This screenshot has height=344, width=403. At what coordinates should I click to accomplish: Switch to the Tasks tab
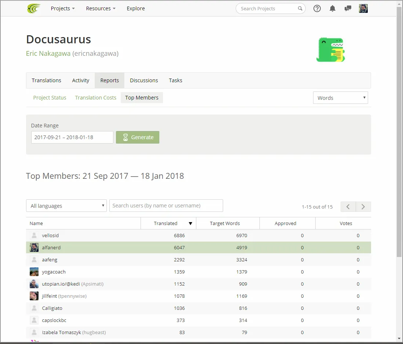[x=175, y=80]
